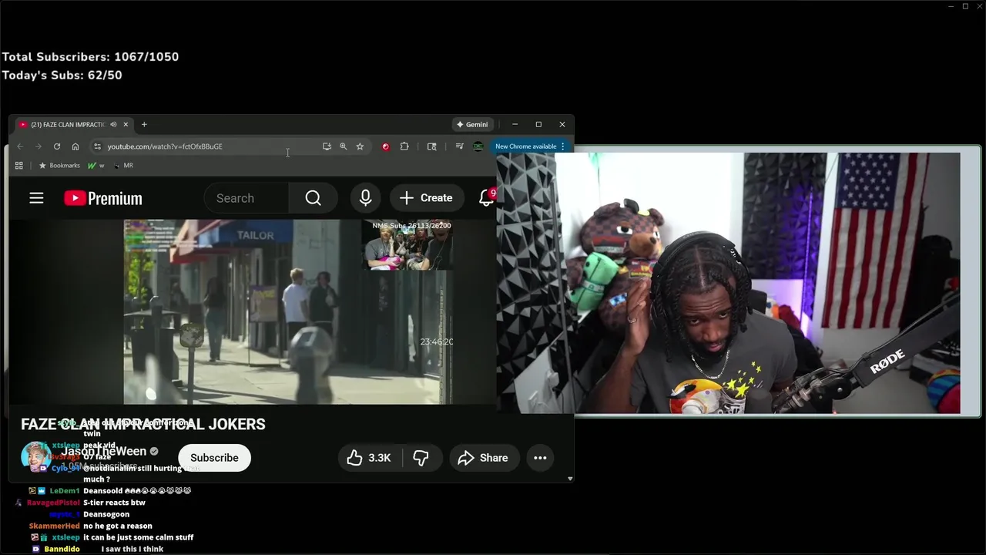Open the red extension icon in the toolbar
The height and width of the screenshot is (555, 986).
click(x=385, y=146)
